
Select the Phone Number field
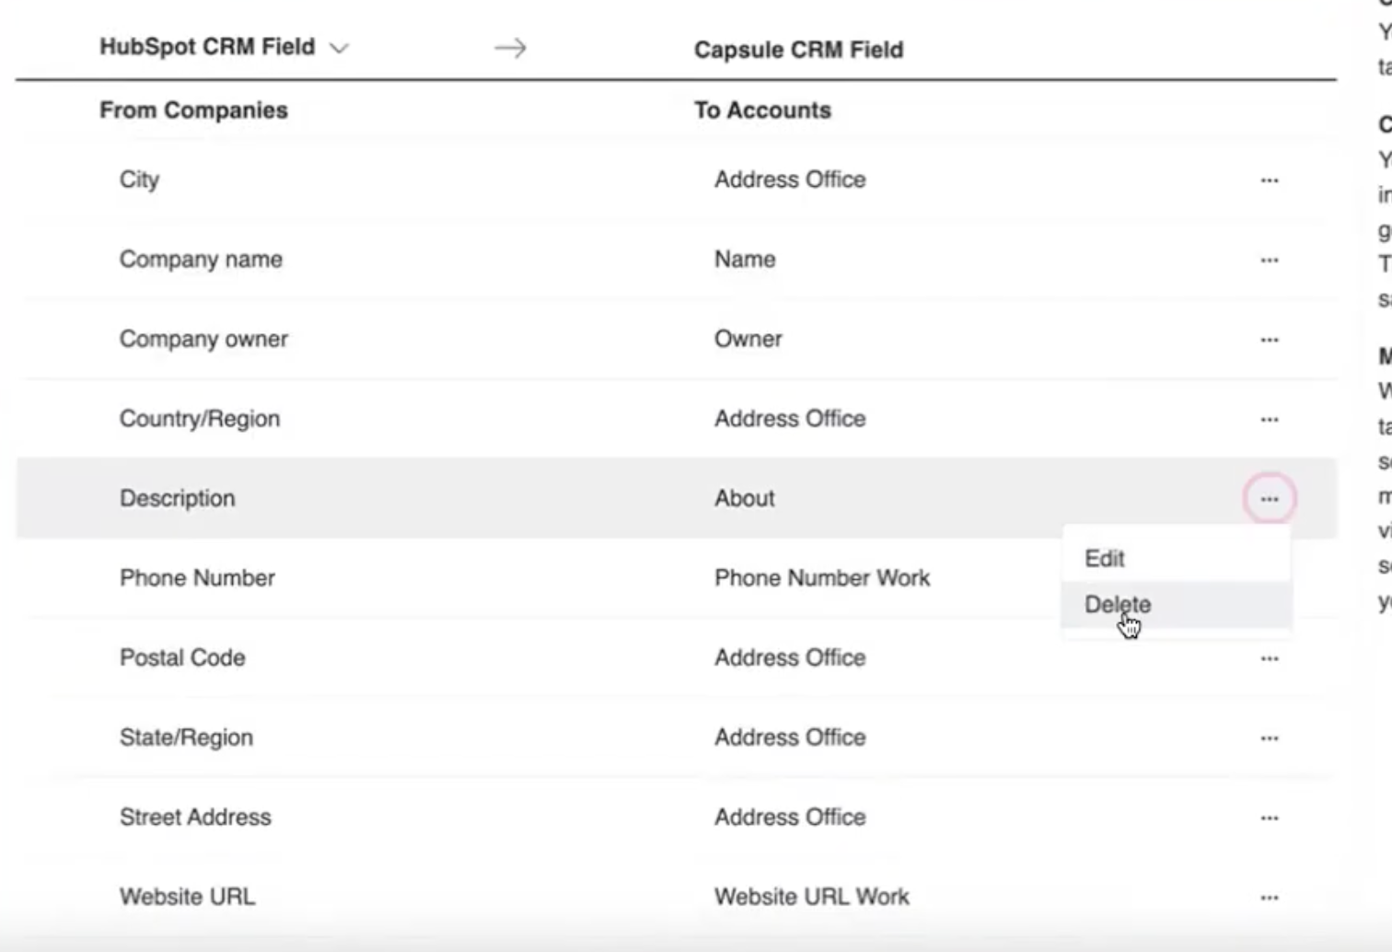(x=197, y=578)
